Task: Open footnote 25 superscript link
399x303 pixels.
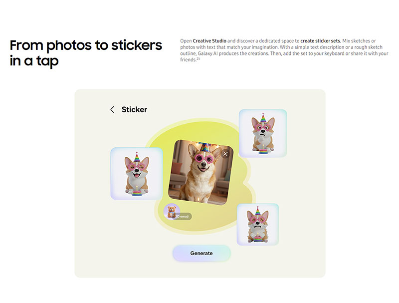Action: [199, 59]
